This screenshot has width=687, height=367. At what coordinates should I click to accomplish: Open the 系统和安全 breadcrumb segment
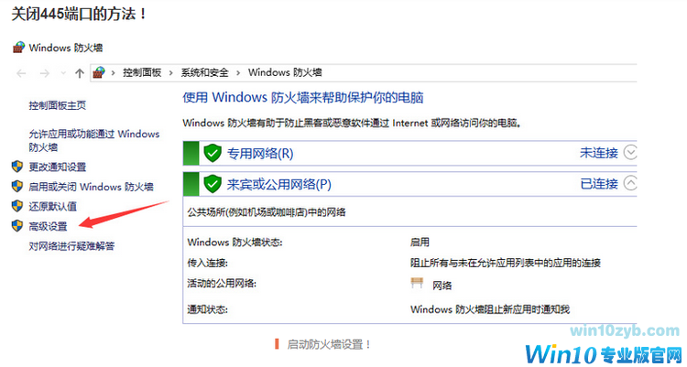tap(204, 72)
